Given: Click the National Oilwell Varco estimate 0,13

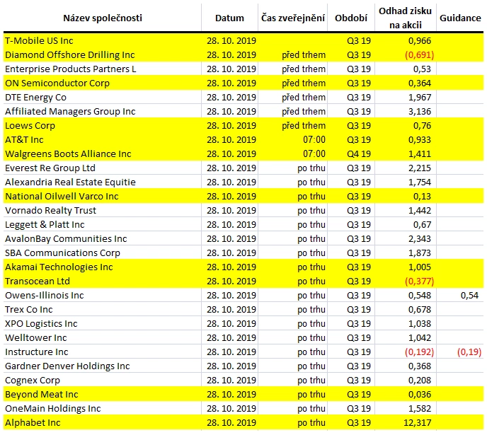Looking at the screenshot, I should pos(422,197).
